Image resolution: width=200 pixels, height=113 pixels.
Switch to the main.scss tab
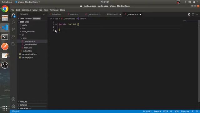pyautogui.click(x=74, y=14)
